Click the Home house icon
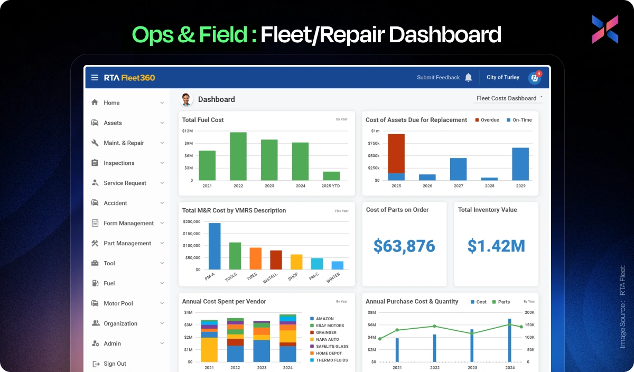This screenshot has width=634, height=372. (95, 103)
